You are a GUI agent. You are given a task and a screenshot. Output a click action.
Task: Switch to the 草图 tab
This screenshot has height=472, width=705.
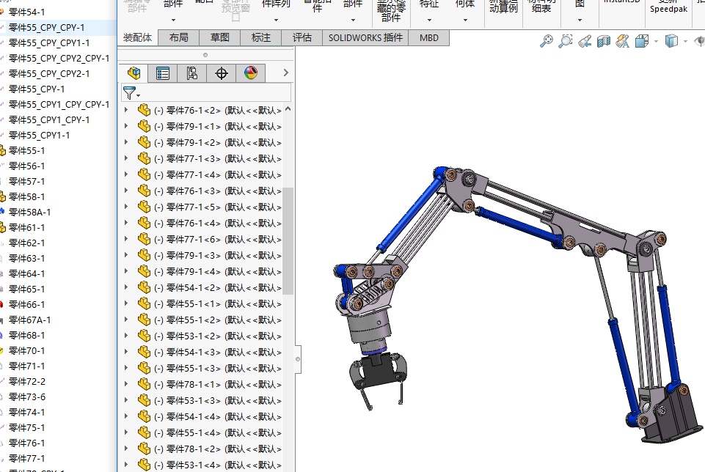(x=219, y=37)
